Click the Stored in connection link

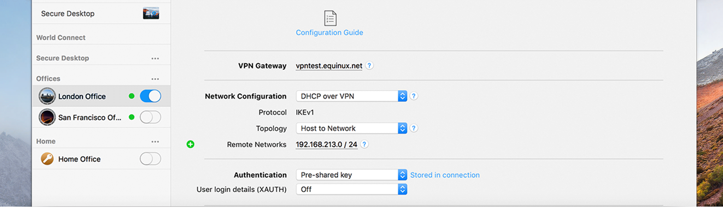point(445,175)
